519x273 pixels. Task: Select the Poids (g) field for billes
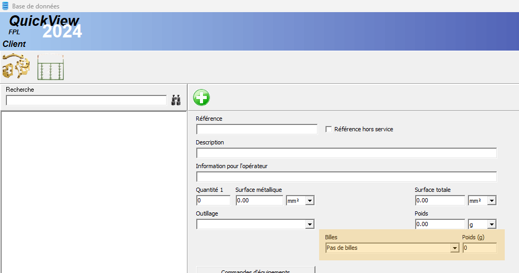tap(479, 248)
